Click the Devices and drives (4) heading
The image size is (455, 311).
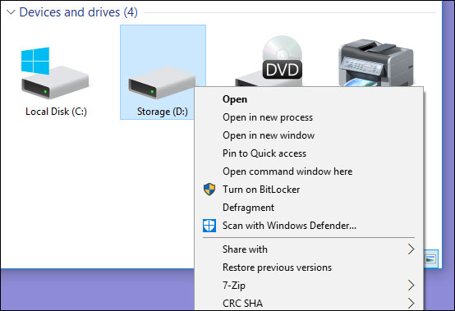click(78, 12)
